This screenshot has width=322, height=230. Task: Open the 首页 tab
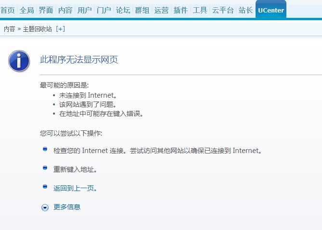click(8, 10)
